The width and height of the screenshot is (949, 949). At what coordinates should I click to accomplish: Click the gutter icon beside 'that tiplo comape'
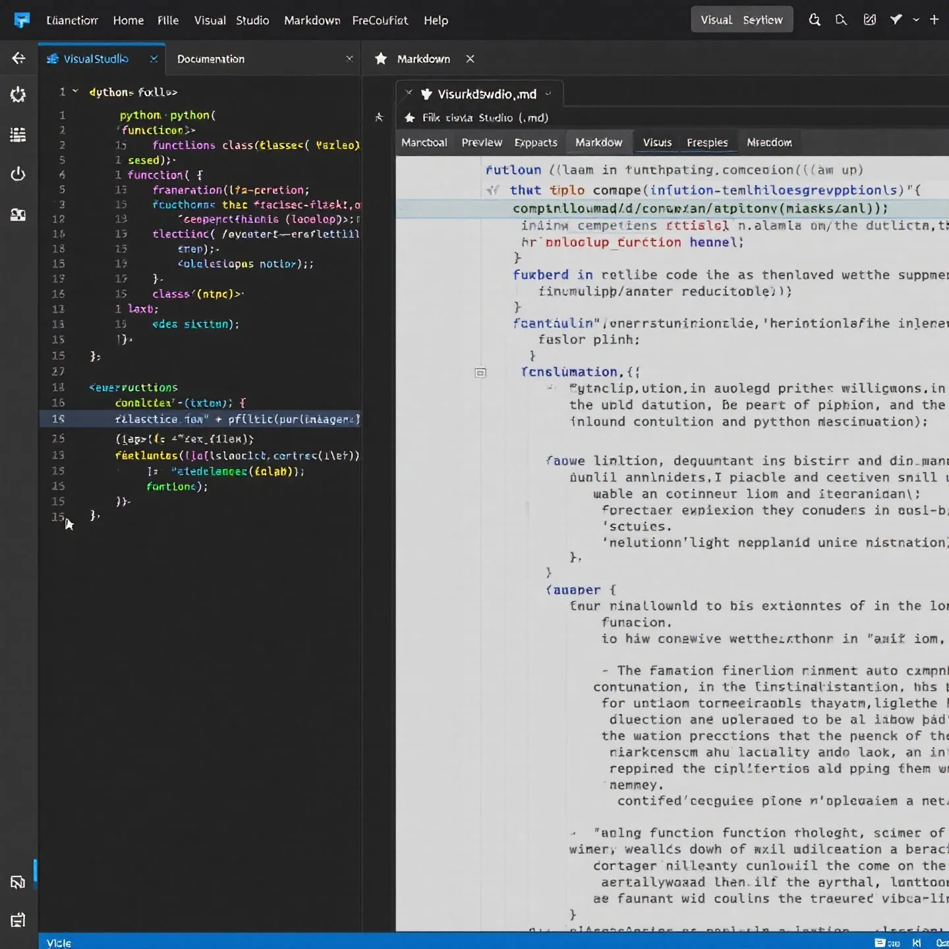tap(492, 190)
